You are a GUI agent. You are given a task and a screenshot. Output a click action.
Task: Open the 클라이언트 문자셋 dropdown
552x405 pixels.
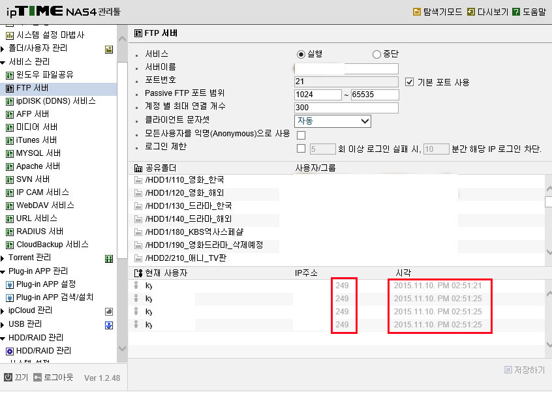point(332,121)
